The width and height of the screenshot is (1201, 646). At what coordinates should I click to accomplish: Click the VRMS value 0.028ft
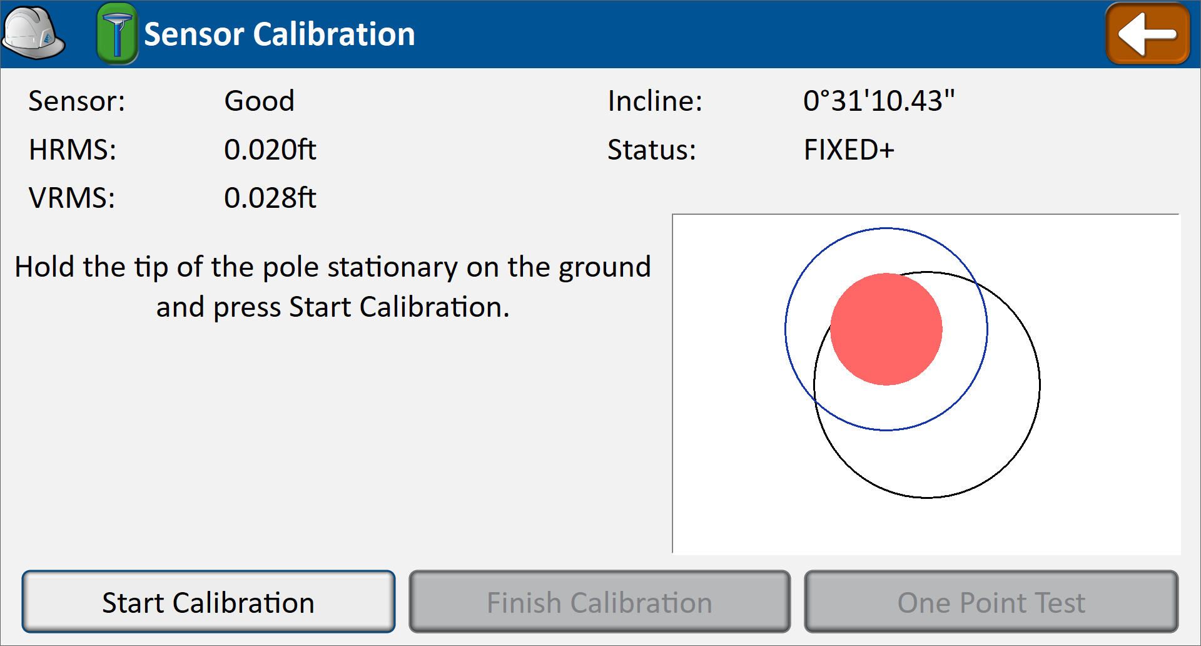(270, 198)
